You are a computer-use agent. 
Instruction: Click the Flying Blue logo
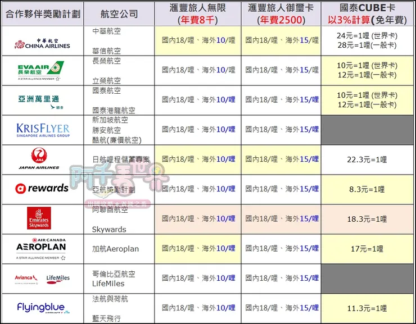43,308
